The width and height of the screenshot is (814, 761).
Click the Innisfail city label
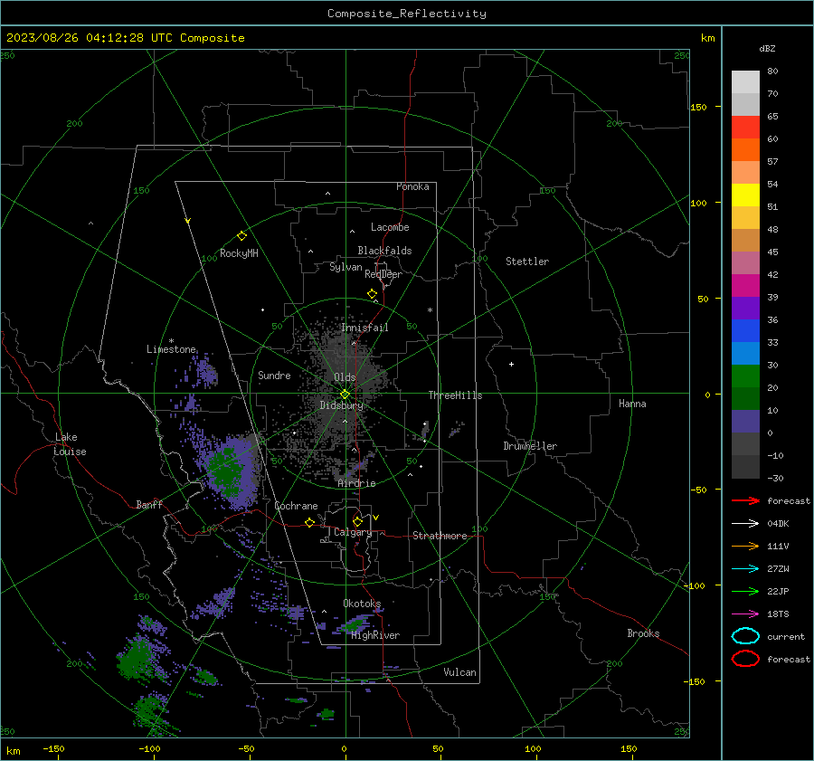tap(365, 328)
